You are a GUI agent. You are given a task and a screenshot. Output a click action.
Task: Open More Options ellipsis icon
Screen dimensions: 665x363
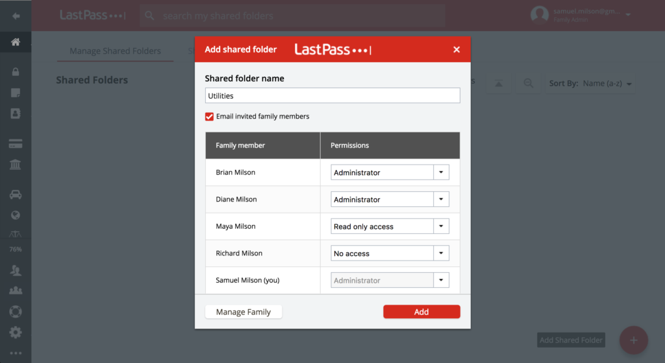16,353
